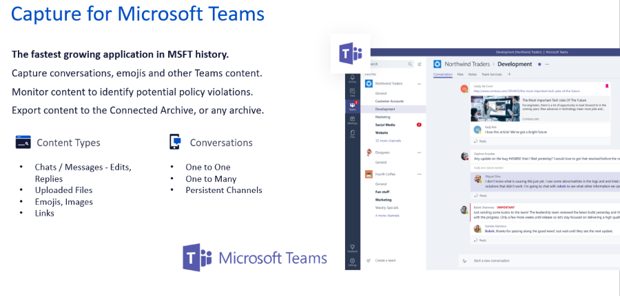
Task: Click Create a team link
Action: [x=385, y=260]
